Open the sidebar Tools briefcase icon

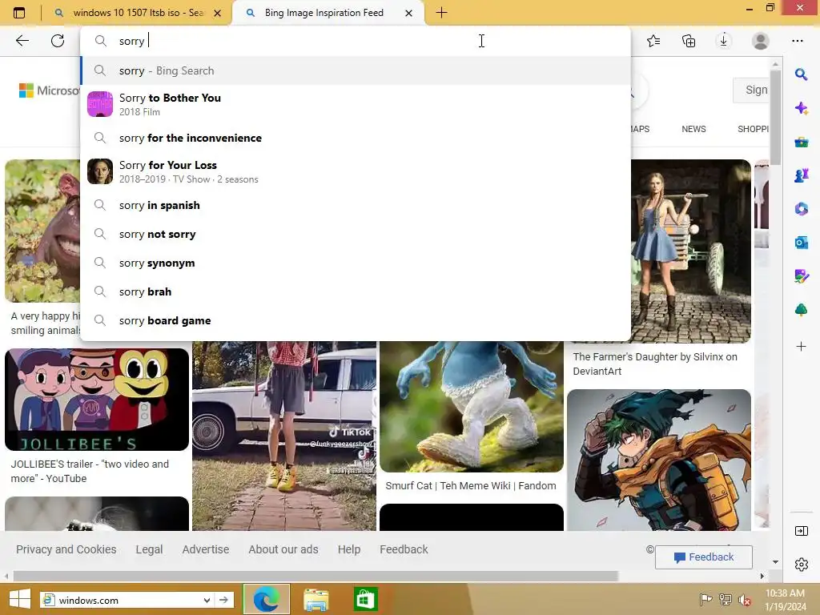click(x=801, y=142)
